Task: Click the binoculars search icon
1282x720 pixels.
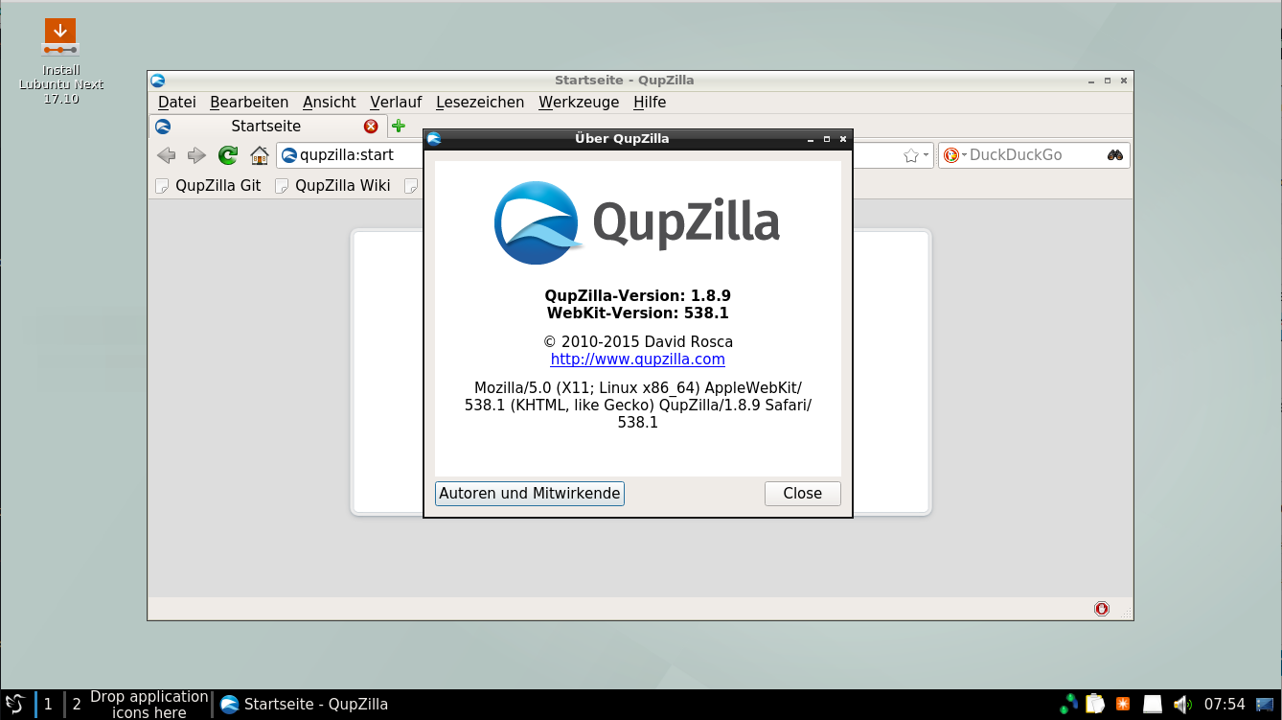Action: point(1115,155)
